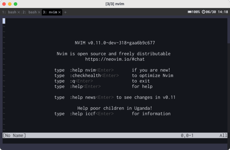Screen dimensions: 230x150
Task: Switch to the 2: bash tab
Action: coord(30,12)
